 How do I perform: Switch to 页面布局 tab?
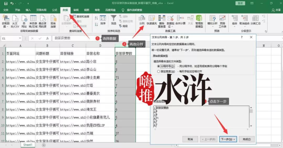coord(41,10)
